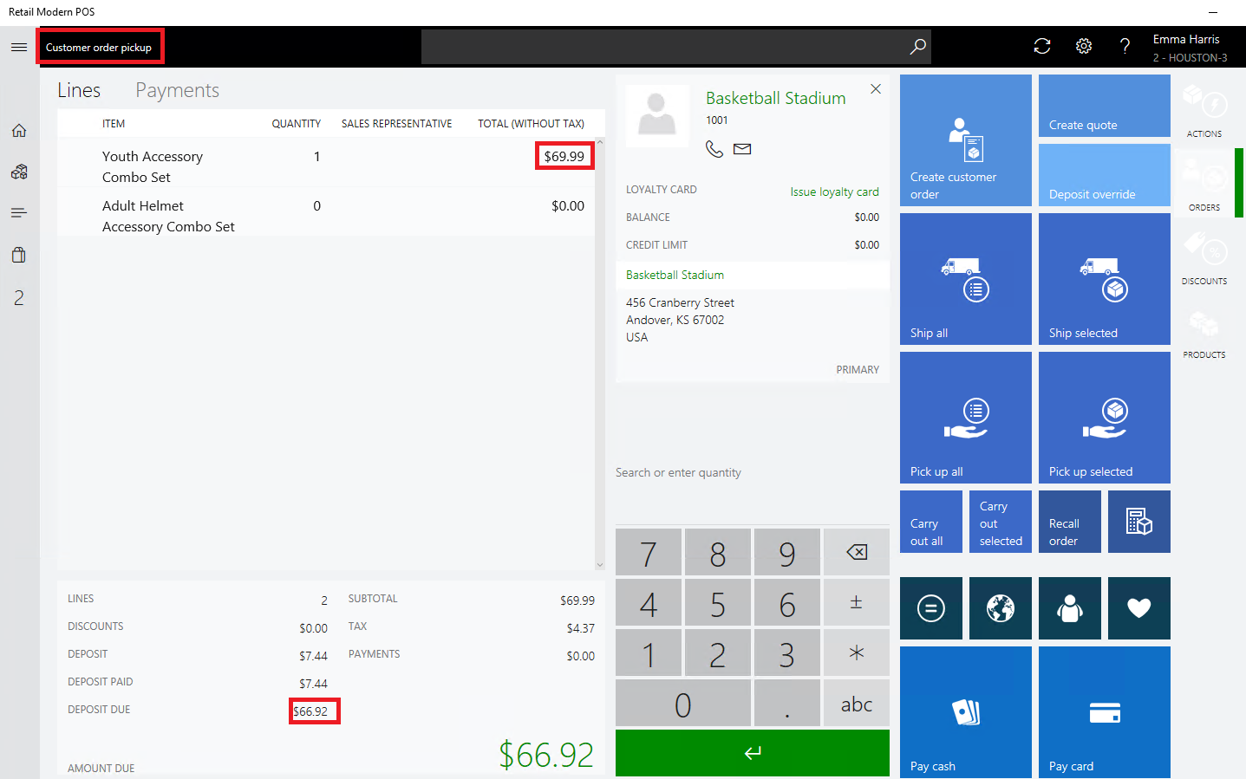Click the customer email envelope icon

coord(742,149)
